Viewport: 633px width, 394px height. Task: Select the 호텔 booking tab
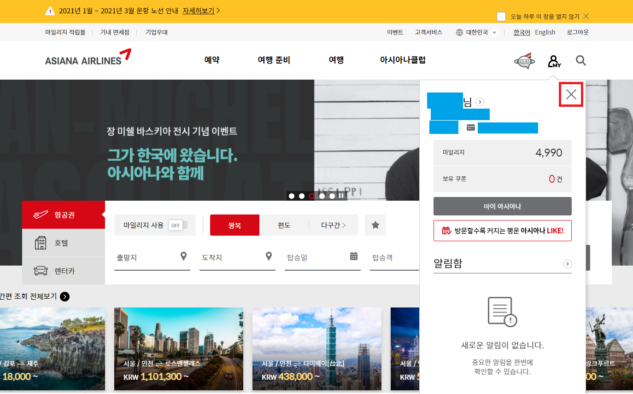tap(64, 243)
